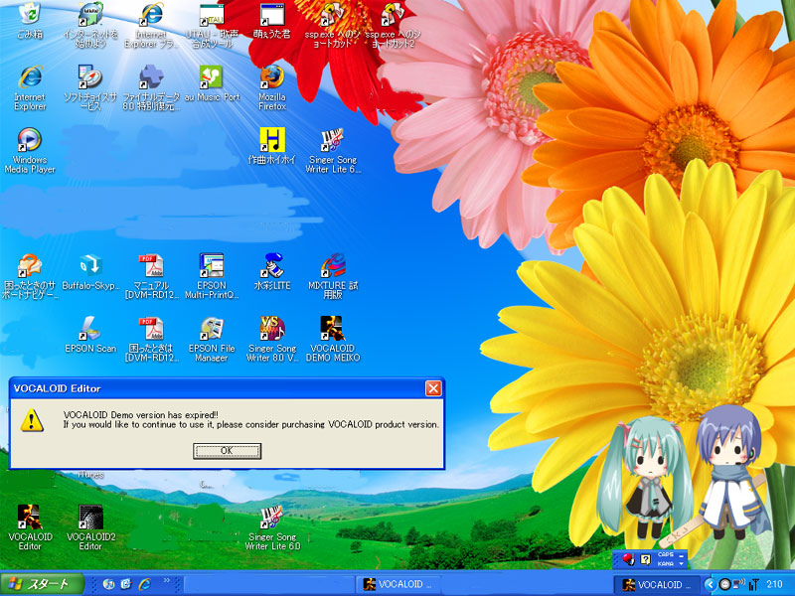795x596 pixels.
Task: Select the EPSON Scan desktop icon
Action: (x=90, y=335)
